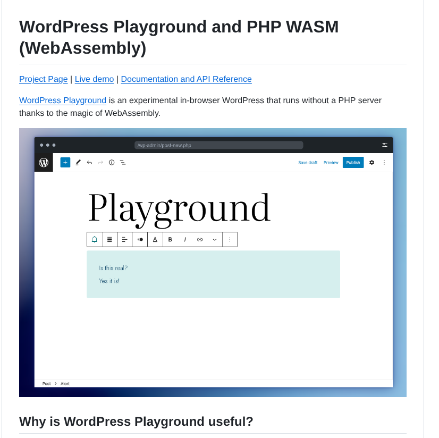Click the toggle-style block toolbar icon
This screenshot has width=439, height=438.
(x=140, y=239)
